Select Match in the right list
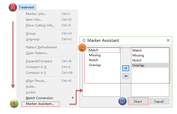177x114 pixels. [x=137, y=50]
